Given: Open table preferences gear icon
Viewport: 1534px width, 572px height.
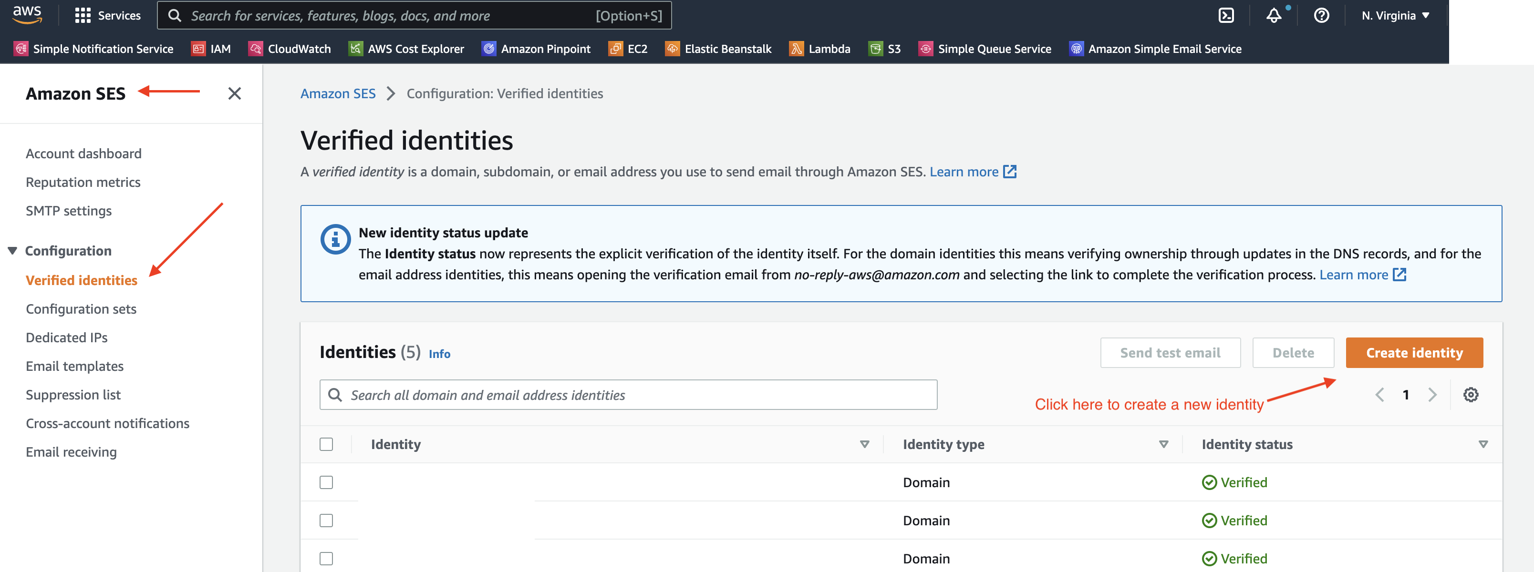Looking at the screenshot, I should pos(1470,395).
